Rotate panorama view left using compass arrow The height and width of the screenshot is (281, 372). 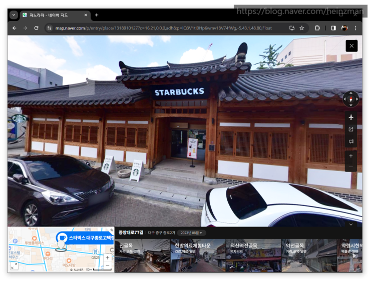pos(345,99)
